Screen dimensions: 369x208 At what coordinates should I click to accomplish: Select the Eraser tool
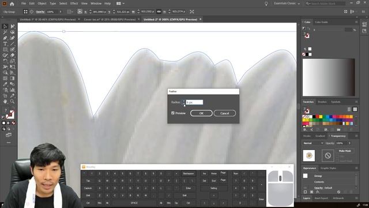point(12,55)
